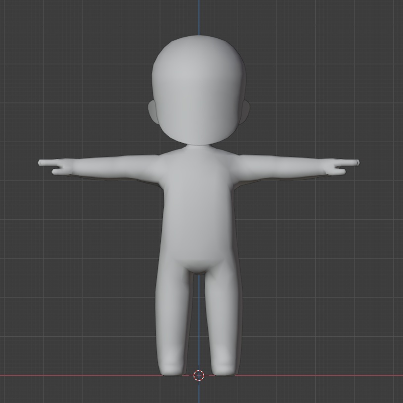Click the 3D cursor at the origin
Screen dimensions: 403x403
coord(199,375)
